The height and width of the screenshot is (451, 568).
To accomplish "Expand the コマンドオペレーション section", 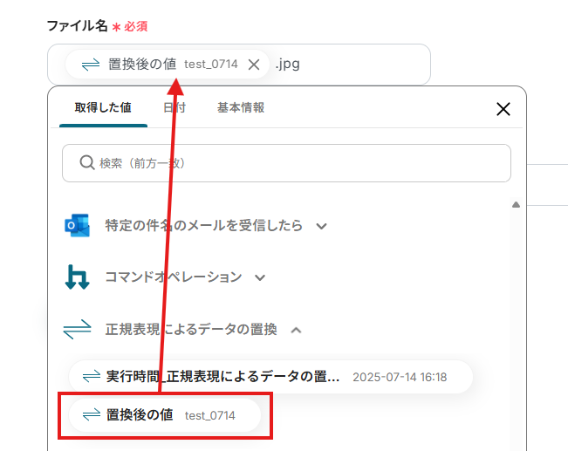I will click(x=260, y=278).
